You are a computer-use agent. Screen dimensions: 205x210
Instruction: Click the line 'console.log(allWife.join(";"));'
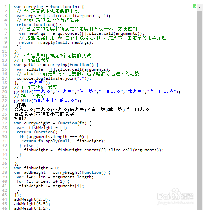[54, 78]
